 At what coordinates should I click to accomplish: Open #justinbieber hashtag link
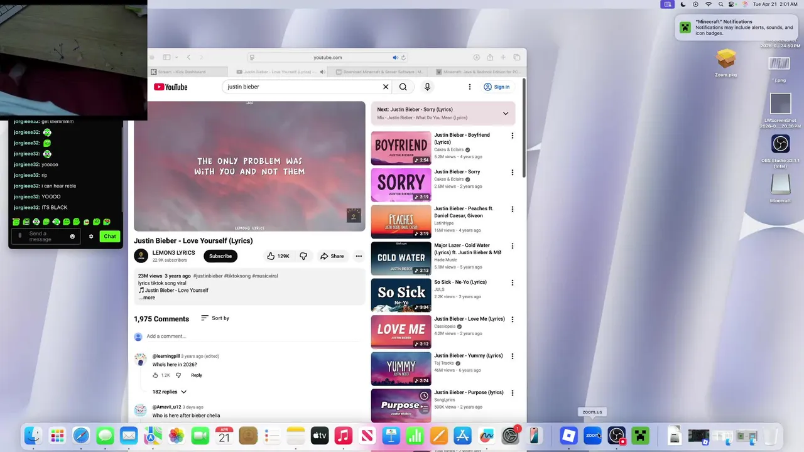point(208,276)
